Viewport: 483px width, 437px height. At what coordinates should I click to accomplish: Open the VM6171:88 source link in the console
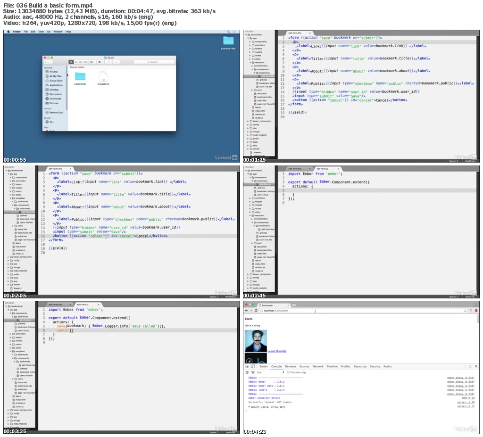tap(467, 398)
